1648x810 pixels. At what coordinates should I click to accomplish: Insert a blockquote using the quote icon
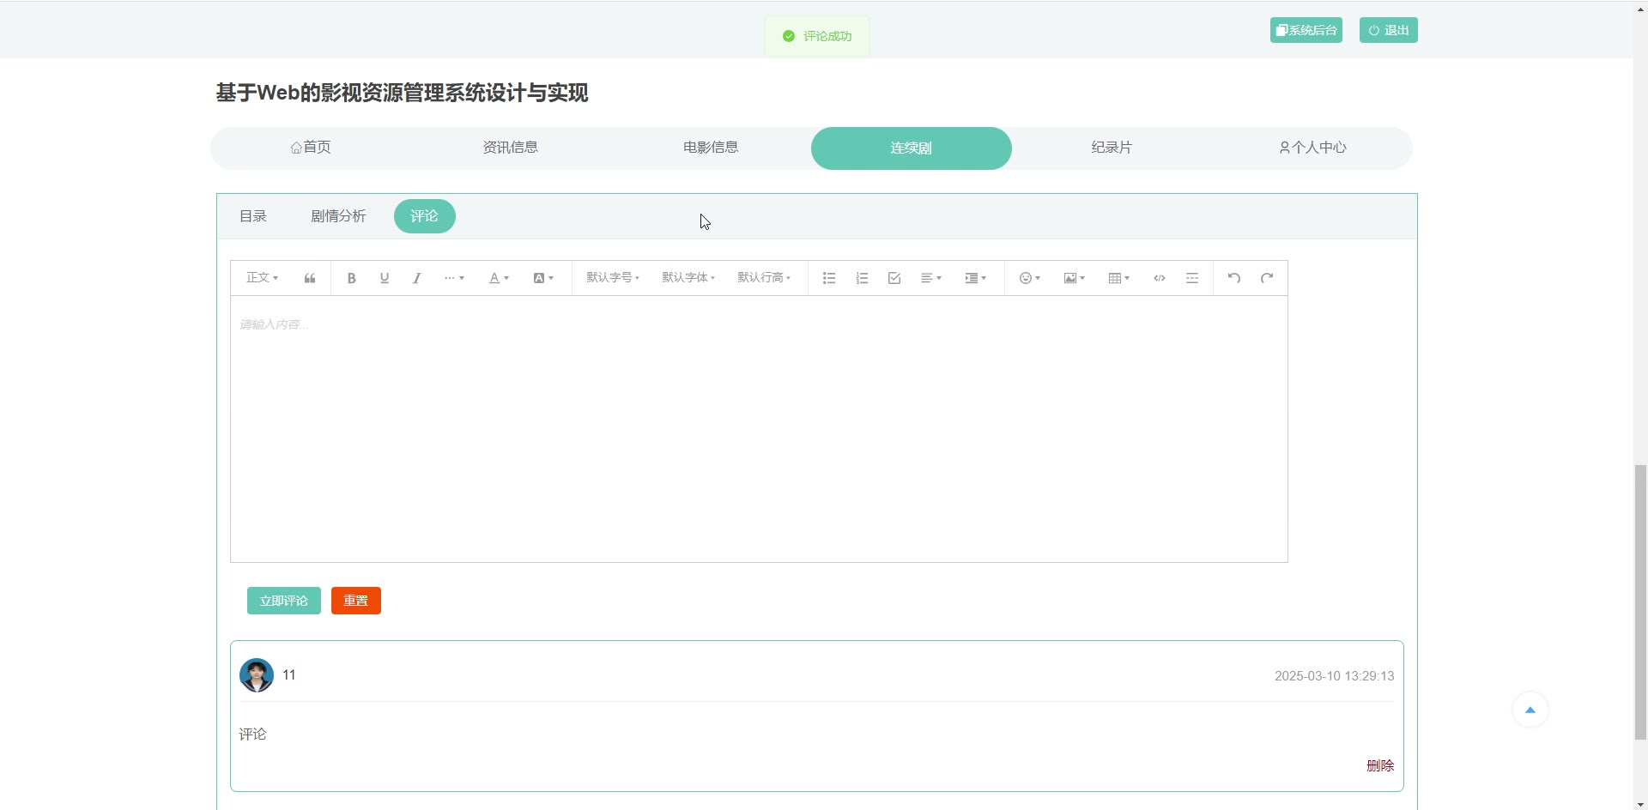(310, 278)
